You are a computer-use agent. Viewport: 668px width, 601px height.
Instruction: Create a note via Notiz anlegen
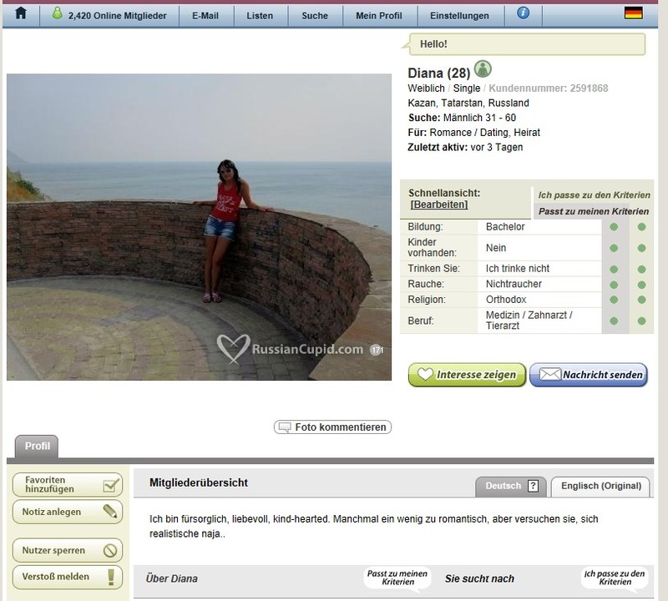[68, 512]
